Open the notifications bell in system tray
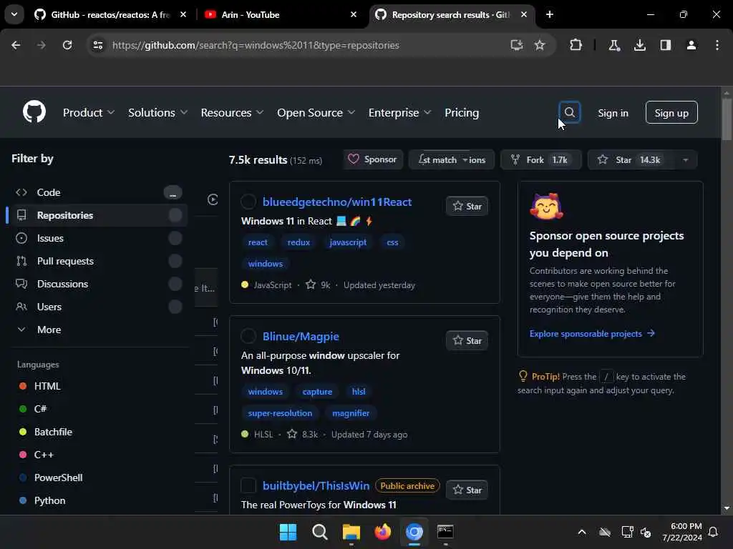The image size is (733, 549). (713, 532)
